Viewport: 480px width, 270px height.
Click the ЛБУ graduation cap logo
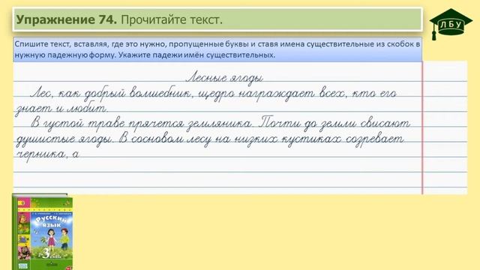tap(451, 24)
